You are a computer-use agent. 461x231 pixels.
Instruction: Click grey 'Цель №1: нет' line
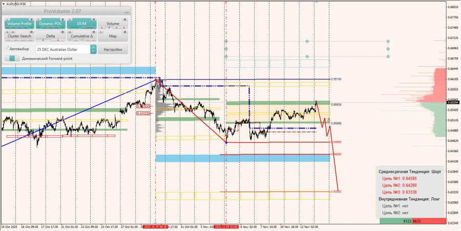click(x=395, y=206)
